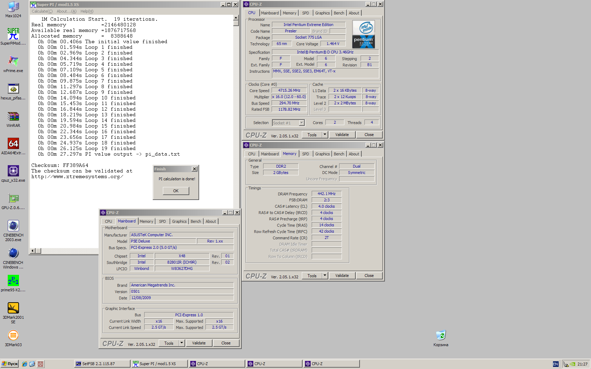Click the network connection tray icon
591x369 pixels.
[566, 364]
